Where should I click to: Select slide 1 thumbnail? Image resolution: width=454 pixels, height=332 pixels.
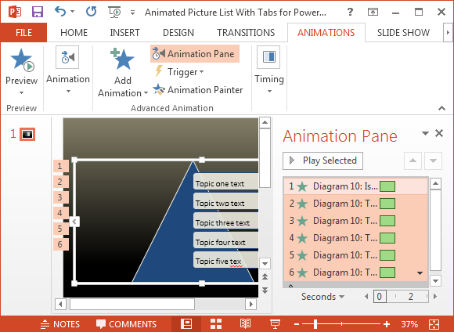(27, 135)
